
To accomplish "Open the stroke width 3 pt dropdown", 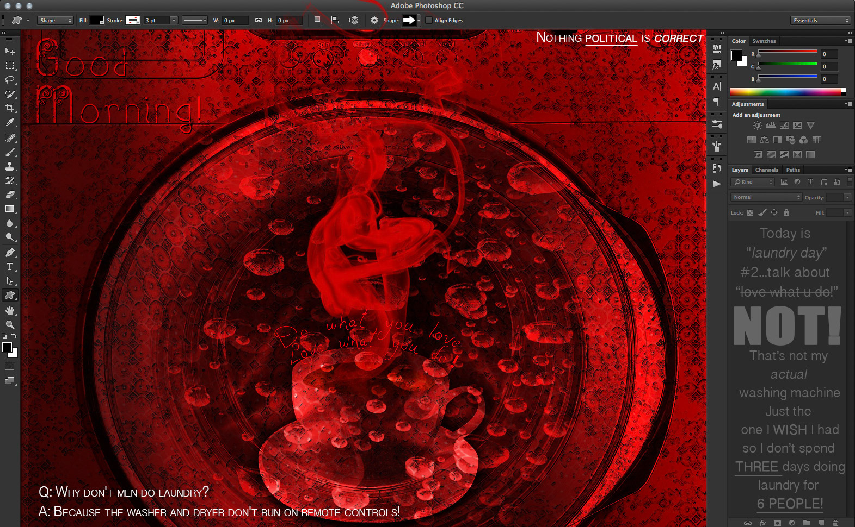I will pos(174,21).
